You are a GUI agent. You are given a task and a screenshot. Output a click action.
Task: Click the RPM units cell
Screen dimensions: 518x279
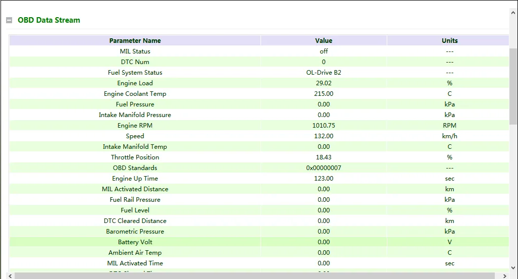(450, 126)
